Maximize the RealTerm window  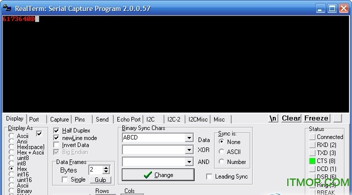pos(332,8)
